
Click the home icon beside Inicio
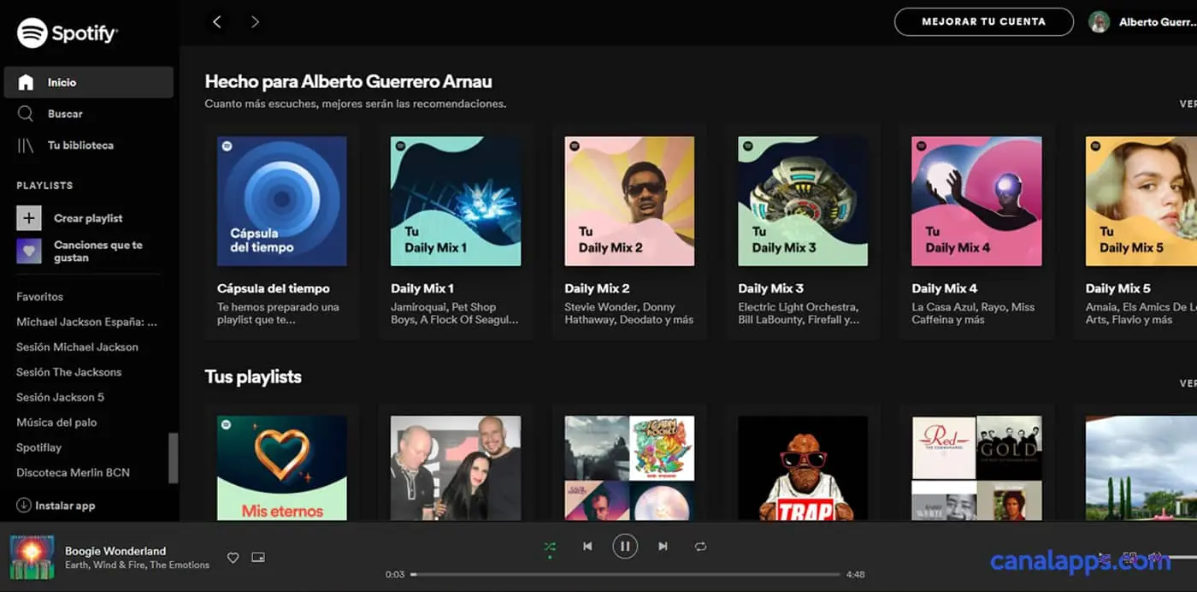pyautogui.click(x=26, y=82)
